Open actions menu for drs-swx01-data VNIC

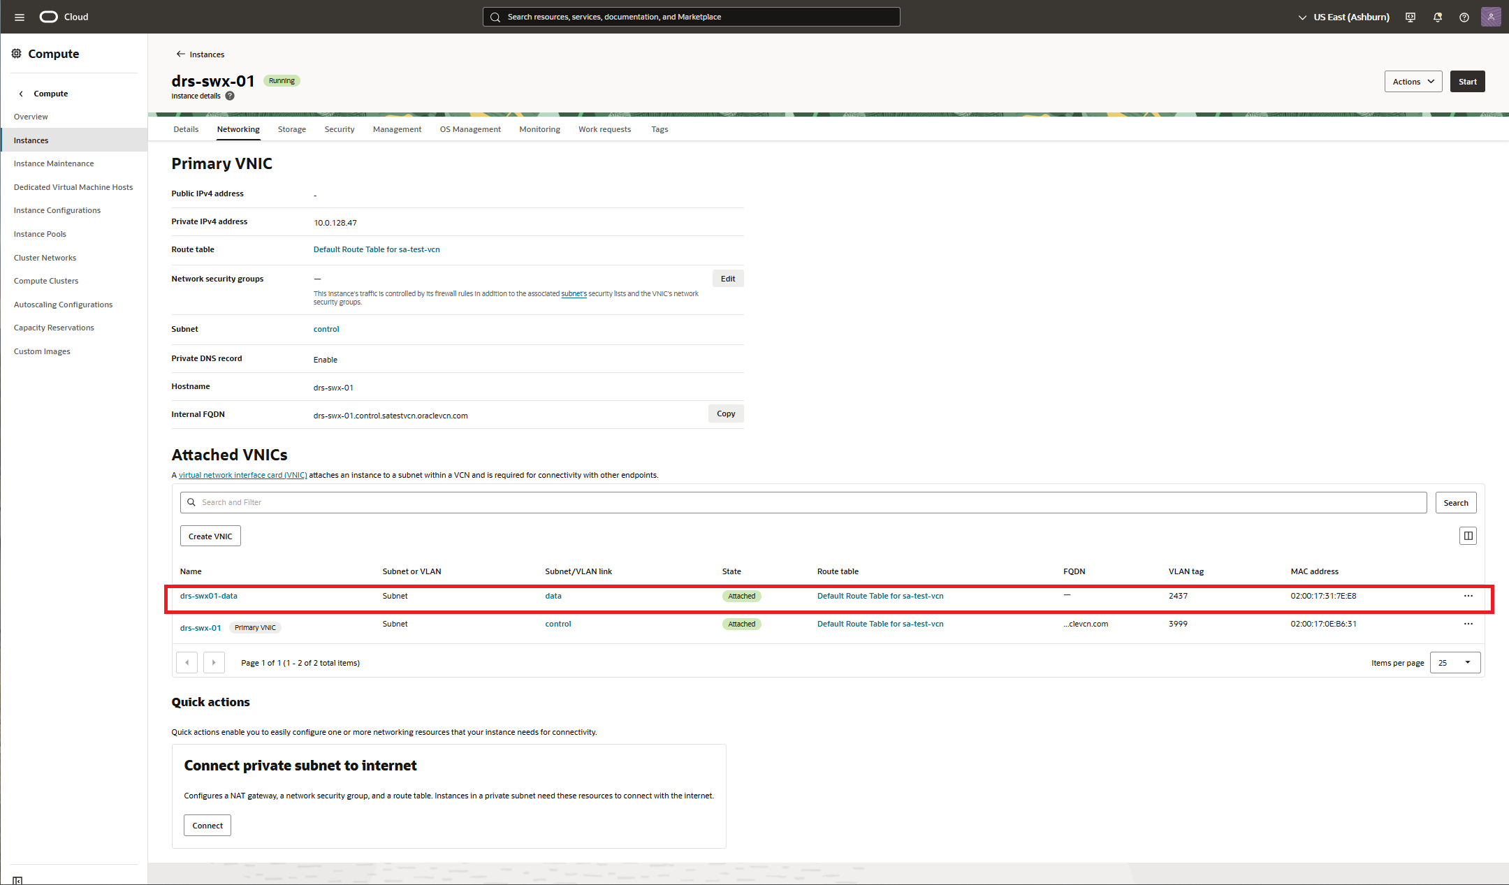tap(1468, 596)
